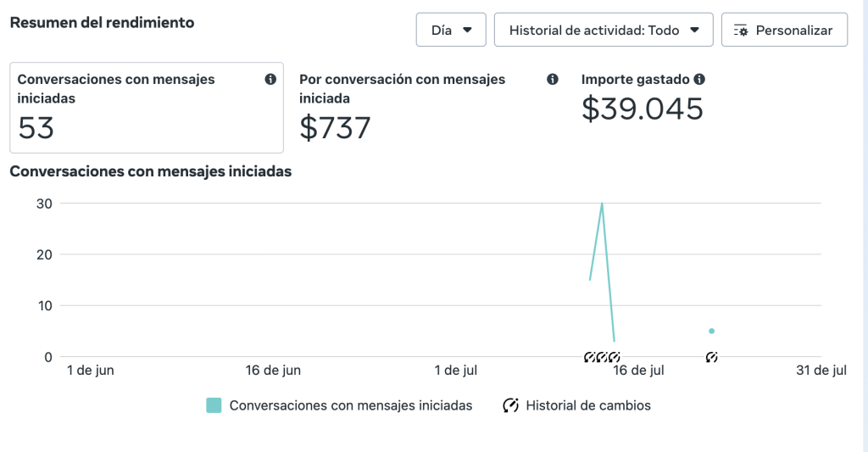Screen dimensions: 868x452
Task: Open the Día time breakdown dropdown
Action: (451, 30)
